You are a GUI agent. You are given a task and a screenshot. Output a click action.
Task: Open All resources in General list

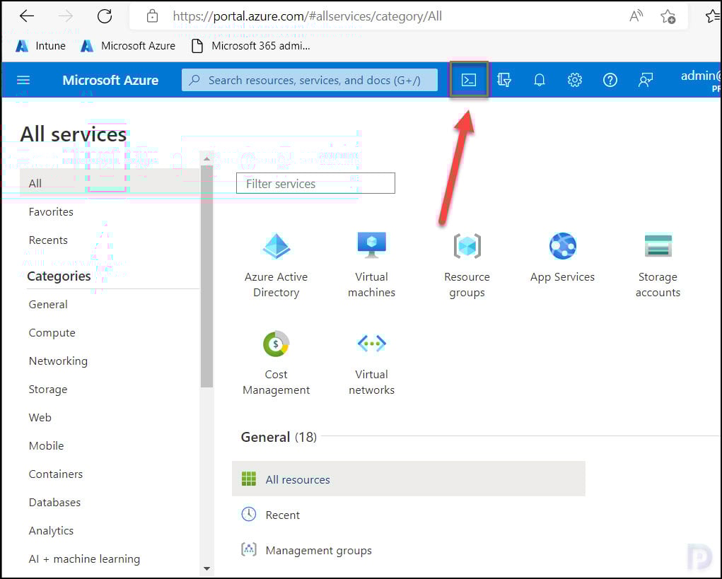[x=409, y=479]
